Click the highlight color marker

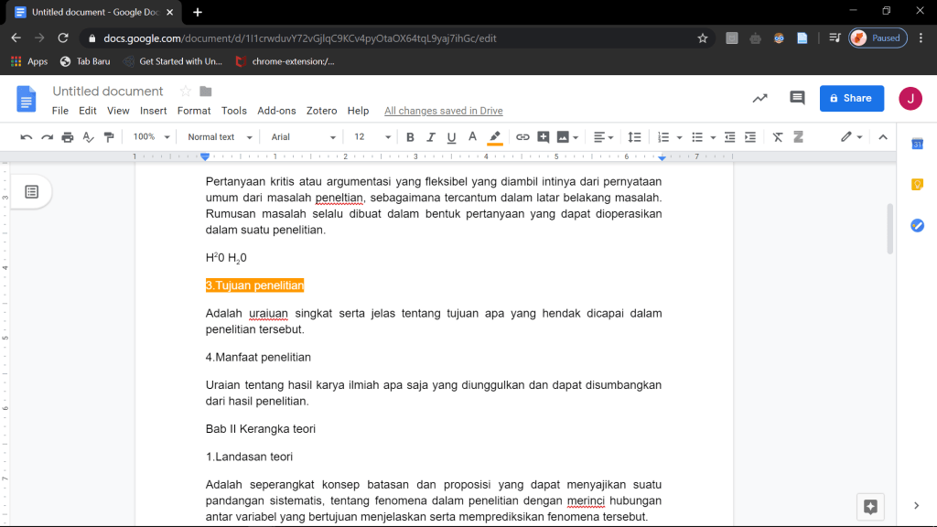[495, 137]
